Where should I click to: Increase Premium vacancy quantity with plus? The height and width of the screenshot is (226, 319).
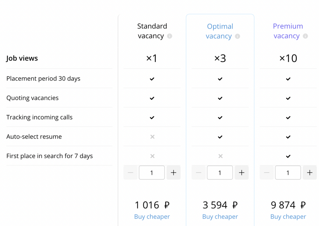coord(309,173)
